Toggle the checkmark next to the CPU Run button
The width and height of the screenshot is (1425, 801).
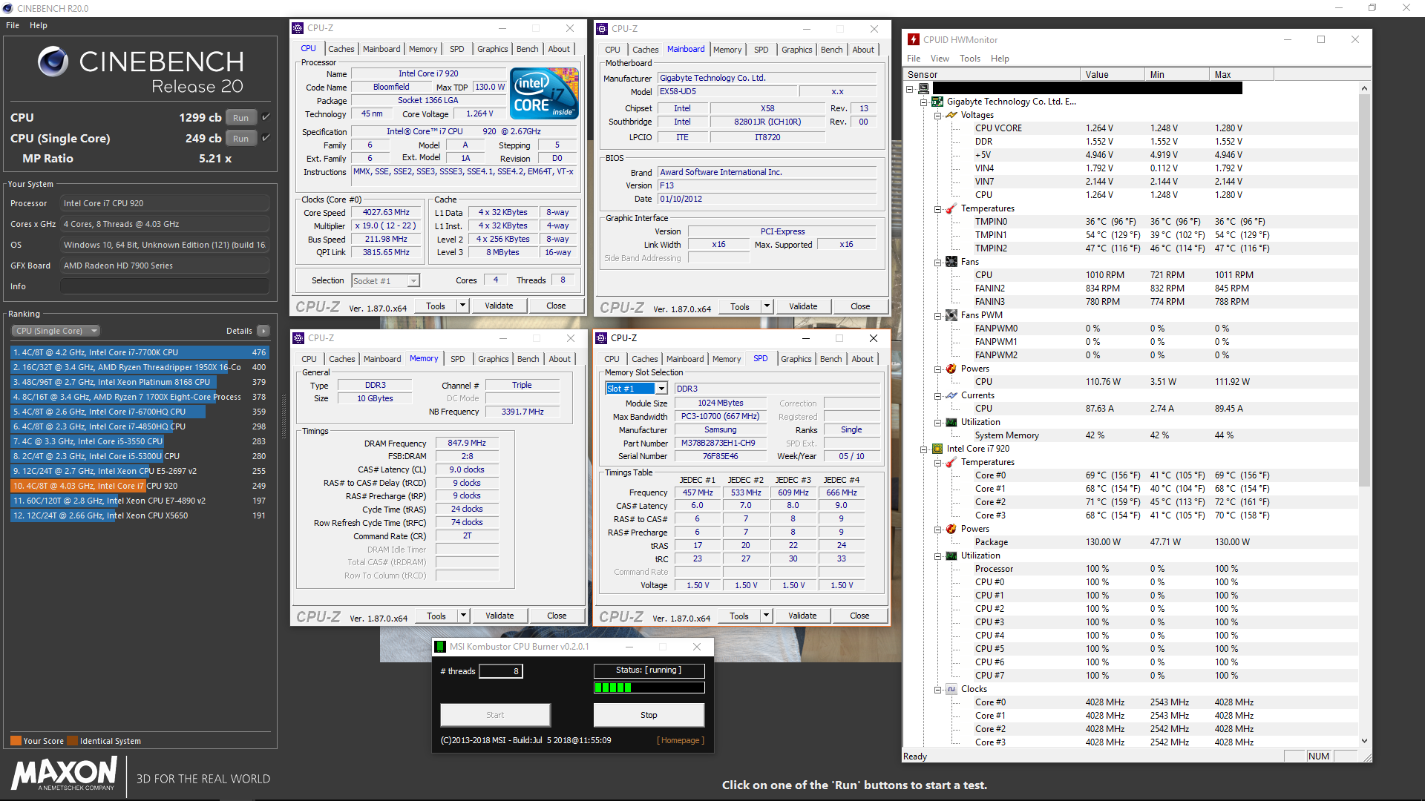pyautogui.click(x=265, y=116)
